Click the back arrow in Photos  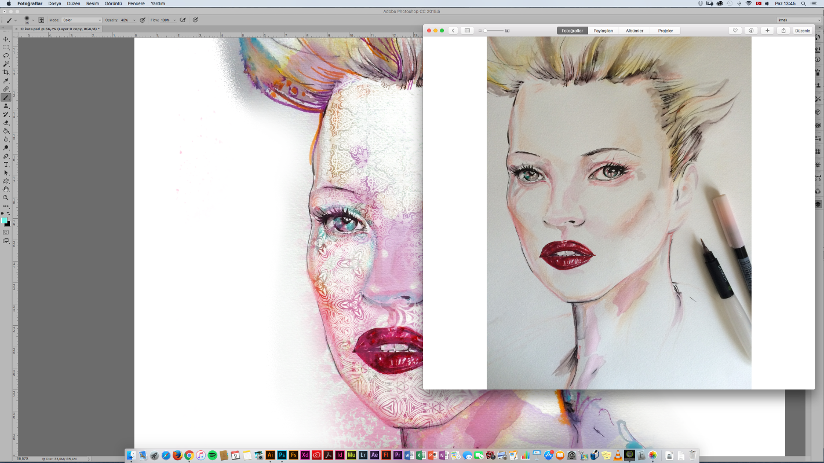tap(453, 31)
